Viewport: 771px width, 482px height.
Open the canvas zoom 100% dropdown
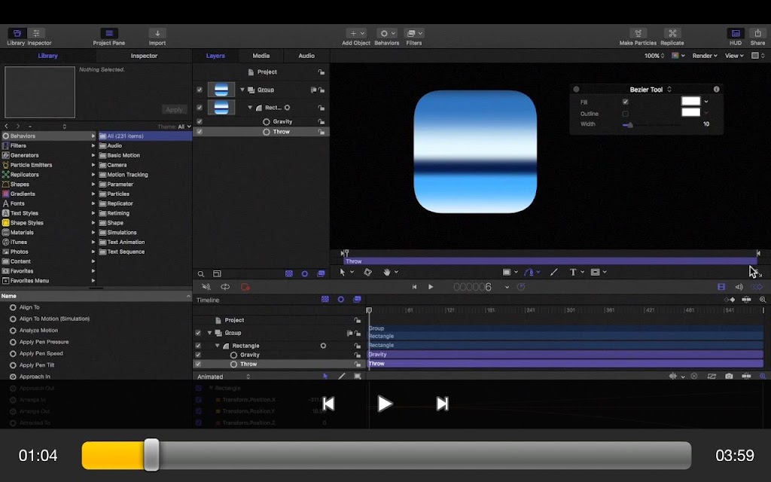(654, 56)
